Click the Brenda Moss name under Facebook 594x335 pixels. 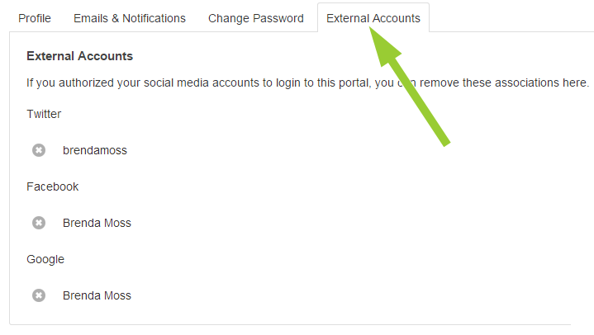click(x=97, y=223)
